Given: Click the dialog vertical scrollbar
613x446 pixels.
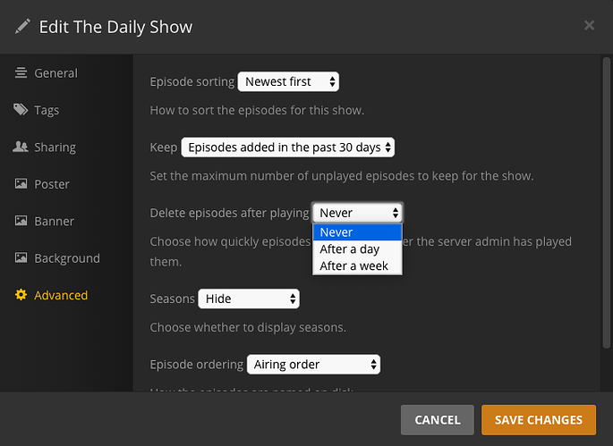Looking at the screenshot, I should coord(607,202).
